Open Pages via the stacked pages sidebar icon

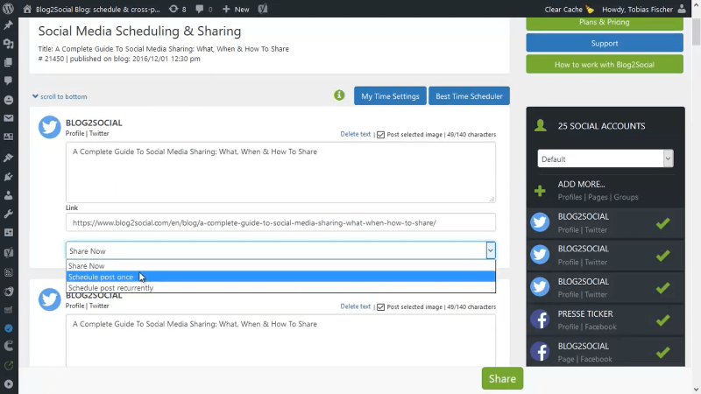(x=9, y=62)
